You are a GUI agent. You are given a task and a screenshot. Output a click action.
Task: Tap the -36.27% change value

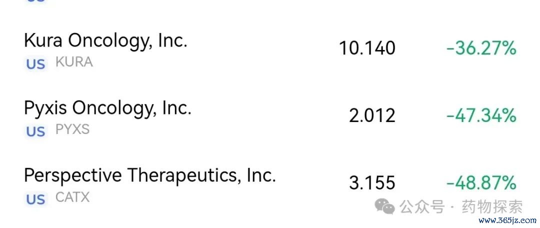481,48
